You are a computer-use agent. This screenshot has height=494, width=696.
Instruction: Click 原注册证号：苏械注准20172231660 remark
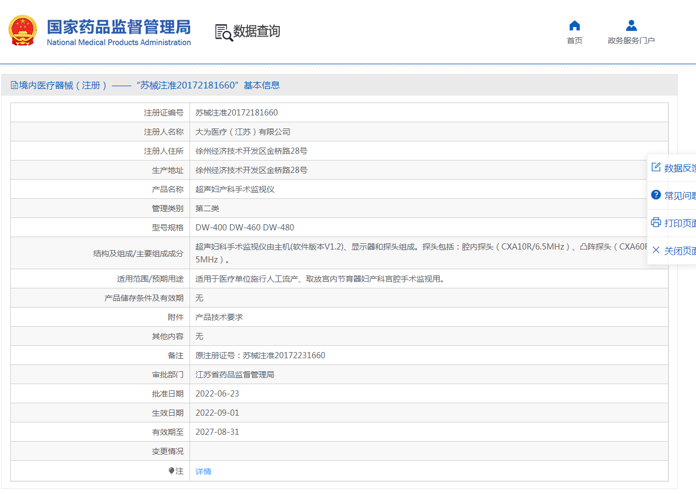coord(261,355)
